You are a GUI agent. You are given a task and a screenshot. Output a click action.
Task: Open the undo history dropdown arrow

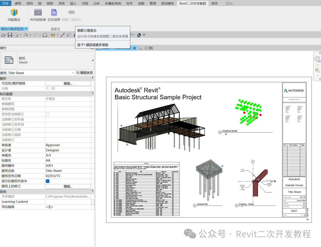[x=30, y=35]
